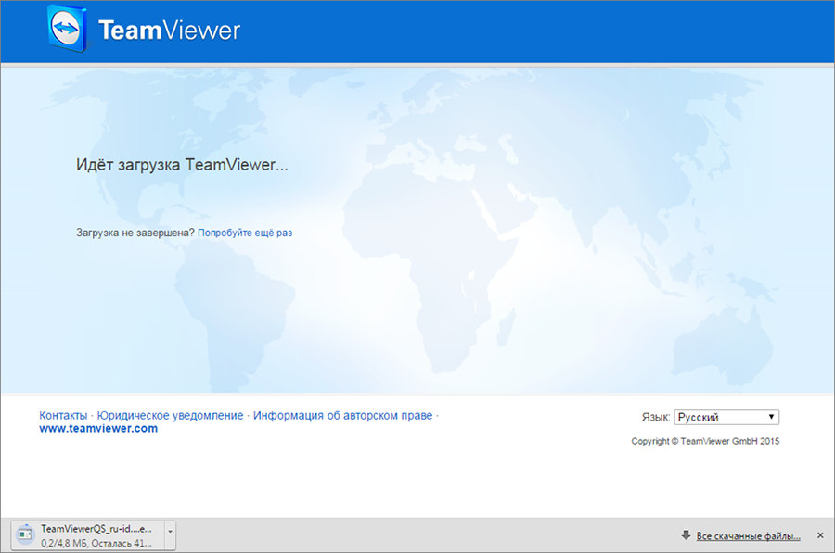Open 'Информация об авторском праве' link
Screen dimensions: 835x553
tap(342, 415)
